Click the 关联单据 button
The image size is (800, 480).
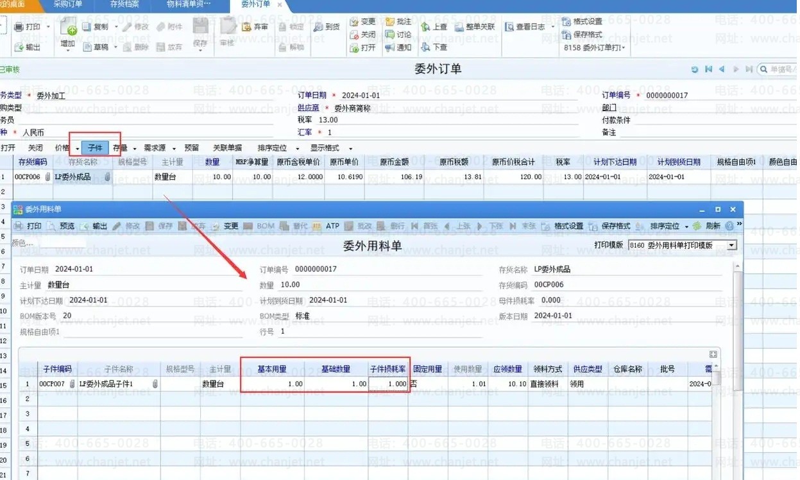(227, 148)
